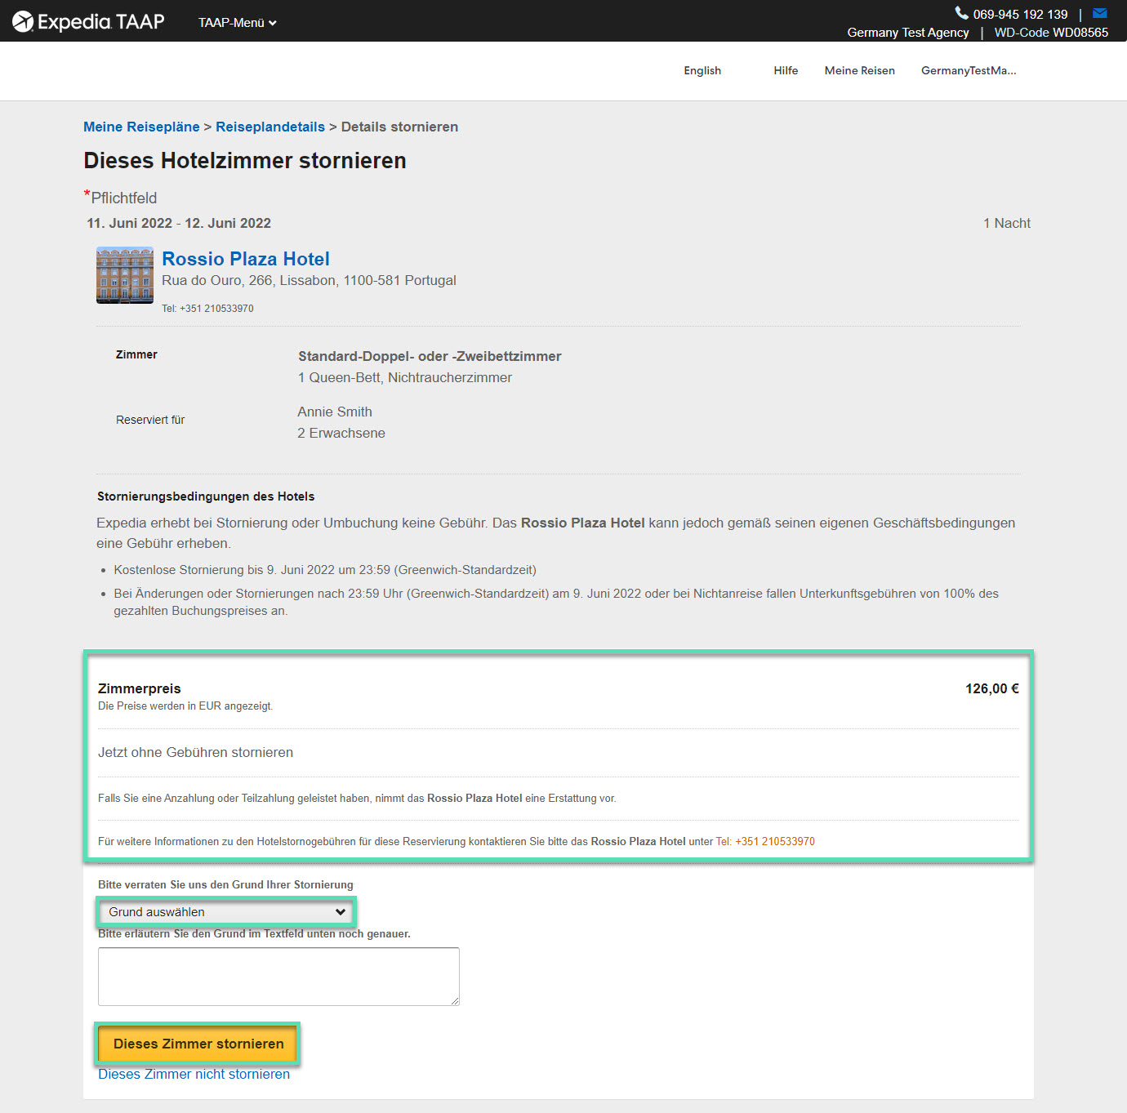The image size is (1127, 1113).
Task: Click 1 Queen-Bett, Nichtraucherzimmer text
Action: click(405, 377)
